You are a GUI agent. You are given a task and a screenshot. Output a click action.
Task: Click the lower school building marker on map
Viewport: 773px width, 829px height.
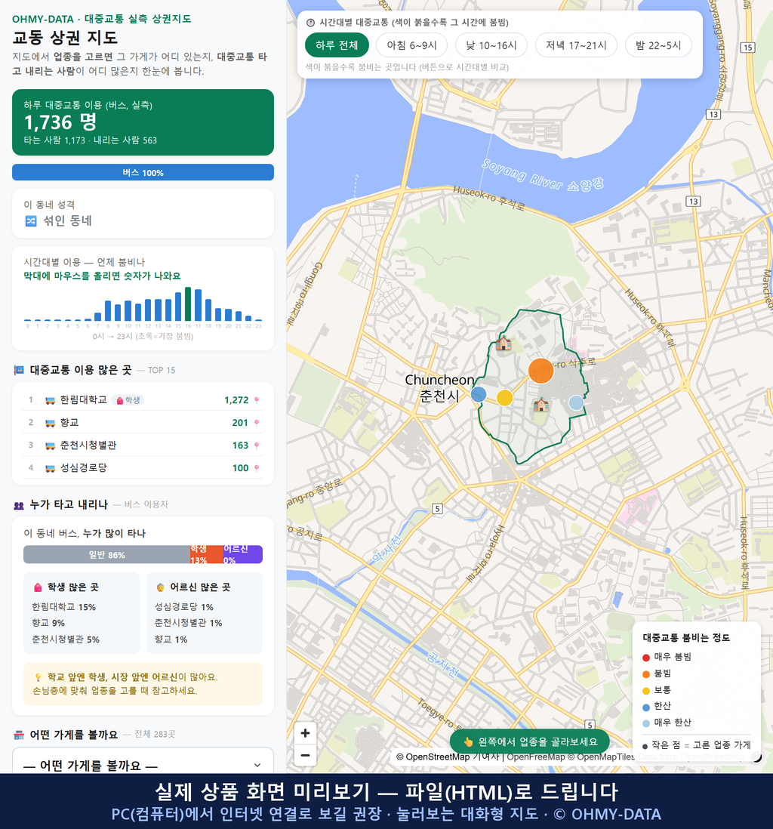pyautogui.click(x=541, y=405)
